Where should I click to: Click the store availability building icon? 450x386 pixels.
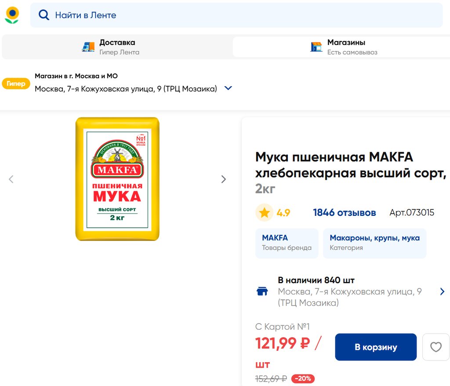tap(262, 291)
